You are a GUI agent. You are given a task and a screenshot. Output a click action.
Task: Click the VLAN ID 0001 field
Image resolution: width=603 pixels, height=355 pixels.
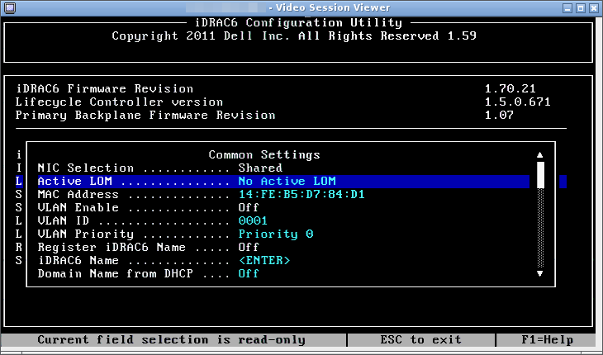[253, 221]
